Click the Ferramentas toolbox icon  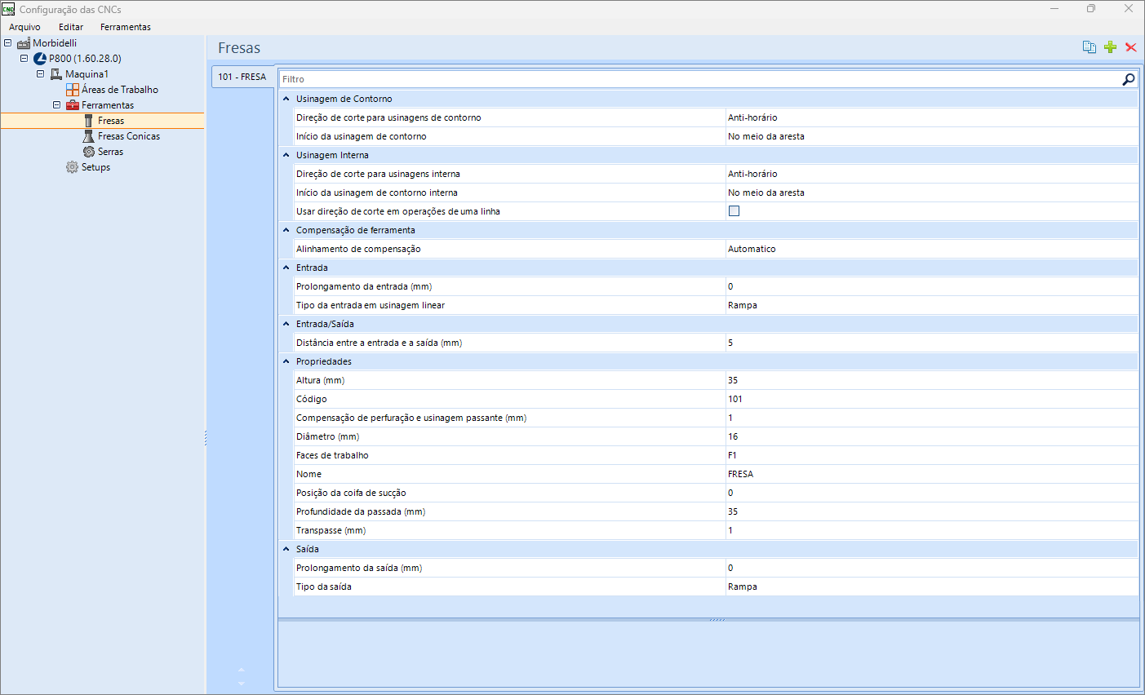[73, 105]
